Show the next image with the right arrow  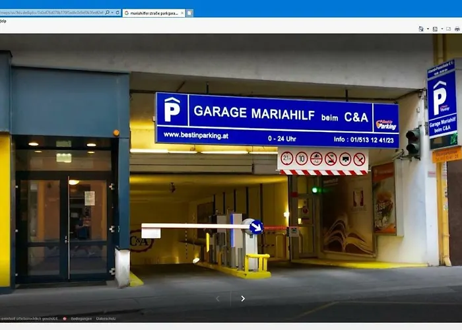pos(243,298)
